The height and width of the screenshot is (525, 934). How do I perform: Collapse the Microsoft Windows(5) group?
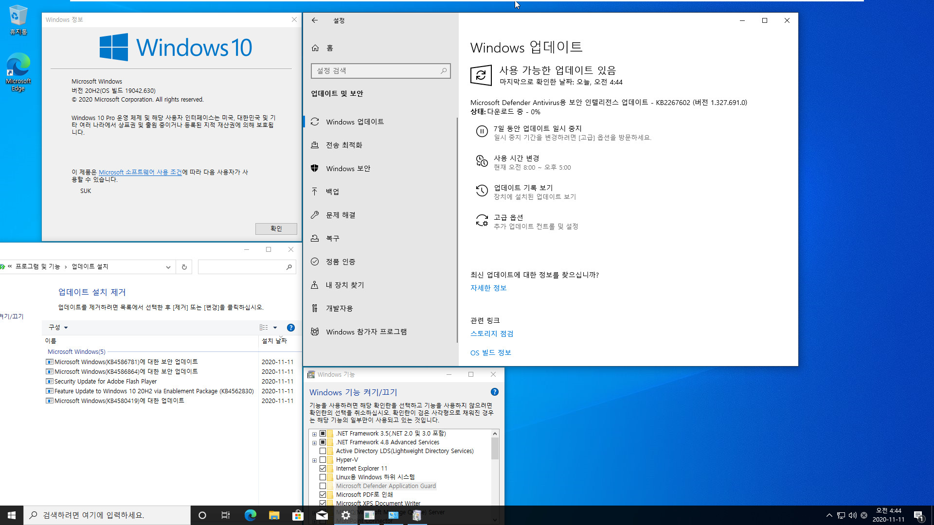76,352
